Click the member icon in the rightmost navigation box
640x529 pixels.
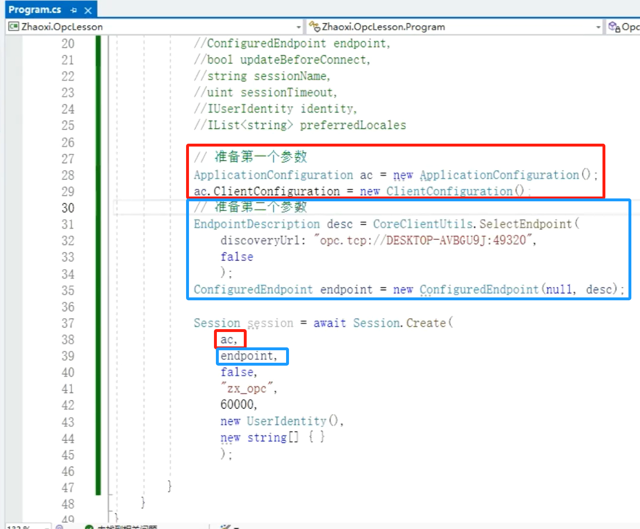pos(614,27)
